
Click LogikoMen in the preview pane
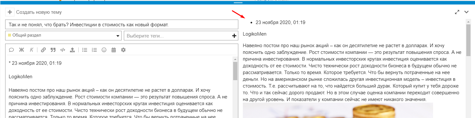255,34
